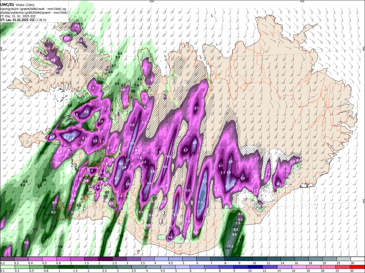Click the '15W' longitude label
The image size is (365, 273).
tap(302, 1)
